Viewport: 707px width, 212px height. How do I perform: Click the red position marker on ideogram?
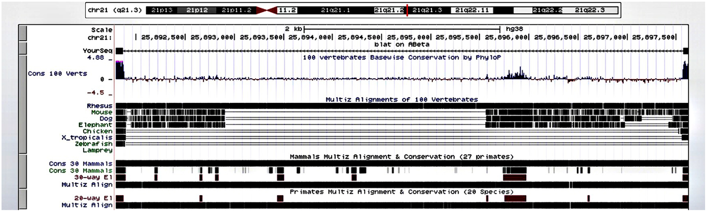click(x=407, y=10)
